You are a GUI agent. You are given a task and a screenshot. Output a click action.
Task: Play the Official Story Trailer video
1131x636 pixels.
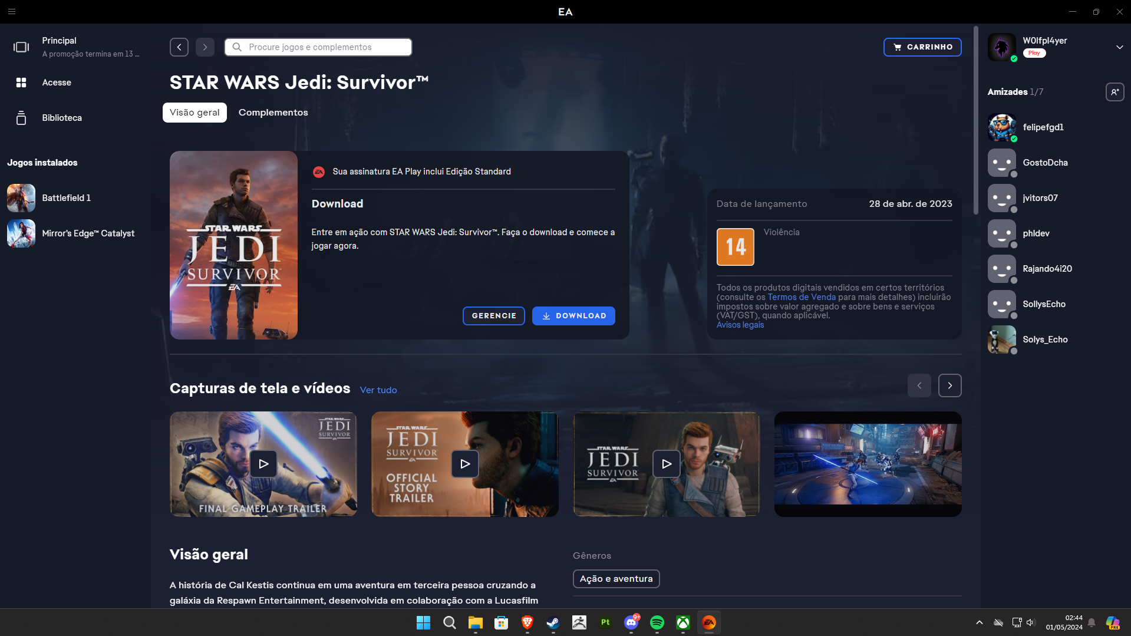465,464
